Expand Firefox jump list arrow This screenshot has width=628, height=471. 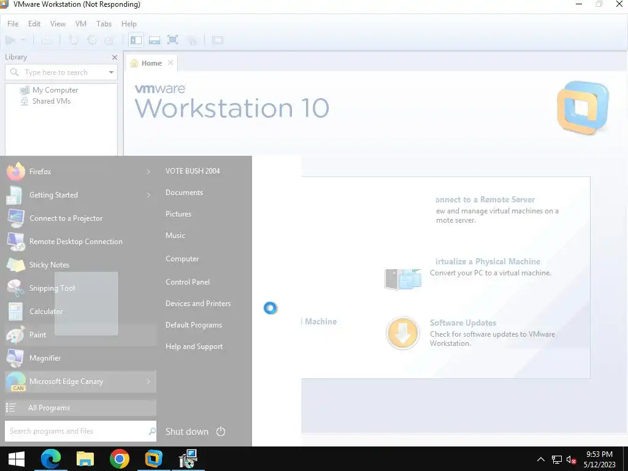point(148,172)
